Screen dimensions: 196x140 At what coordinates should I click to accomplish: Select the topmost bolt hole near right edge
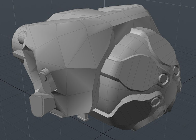[176, 69]
